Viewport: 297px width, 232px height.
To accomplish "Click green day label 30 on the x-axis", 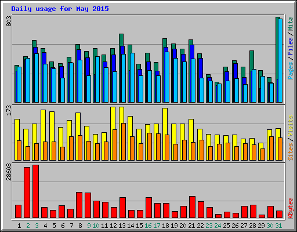I will point(270,226).
